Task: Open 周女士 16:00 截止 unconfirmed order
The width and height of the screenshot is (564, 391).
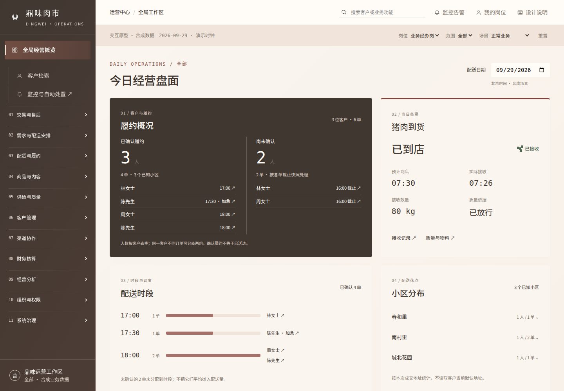Action: [x=309, y=201]
